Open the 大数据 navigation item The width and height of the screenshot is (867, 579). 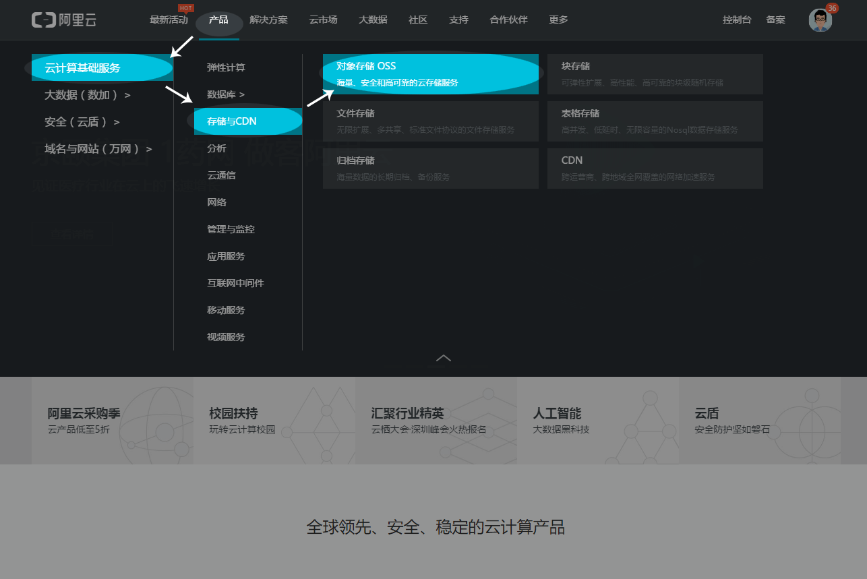coord(373,20)
